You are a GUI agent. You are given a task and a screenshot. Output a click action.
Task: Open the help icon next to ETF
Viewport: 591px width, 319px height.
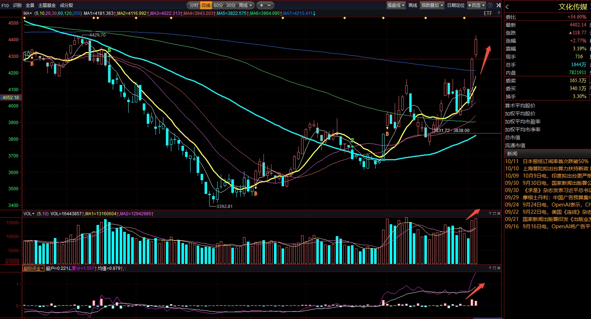[x=499, y=13]
